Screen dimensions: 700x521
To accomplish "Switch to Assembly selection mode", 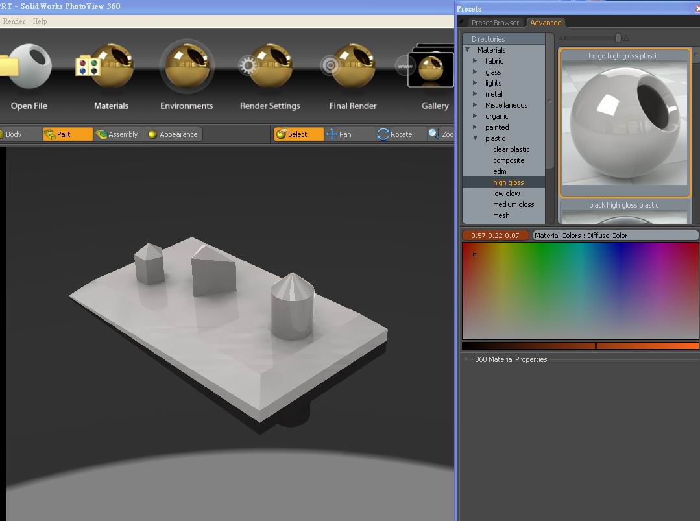I will tap(119, 134).
